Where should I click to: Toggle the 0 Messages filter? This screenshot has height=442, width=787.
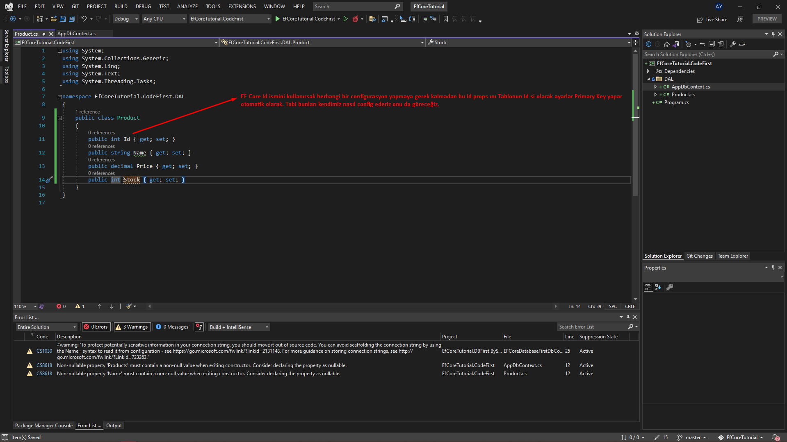tap(172, 326)
